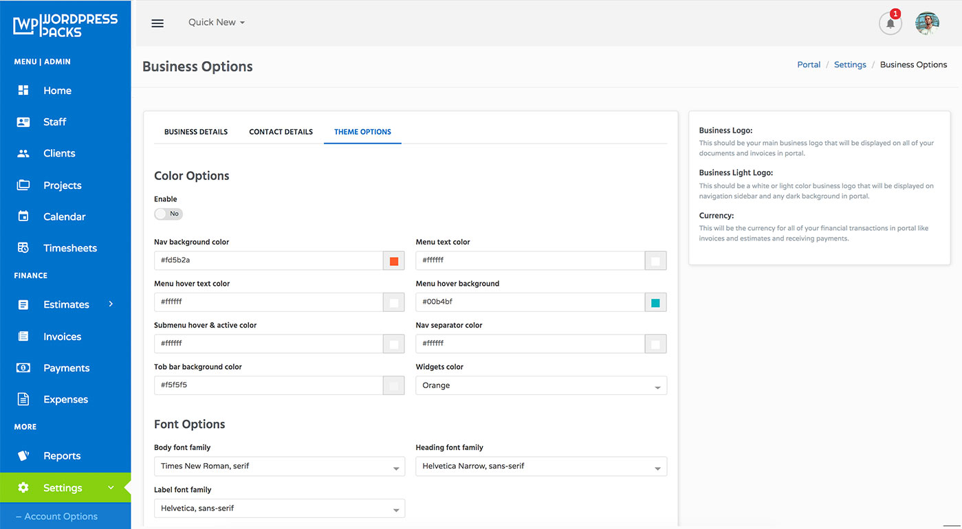Expand the Estimates submenu chevron
The image size is (962, 529).
pyautogui.click(x=111, y=304)
